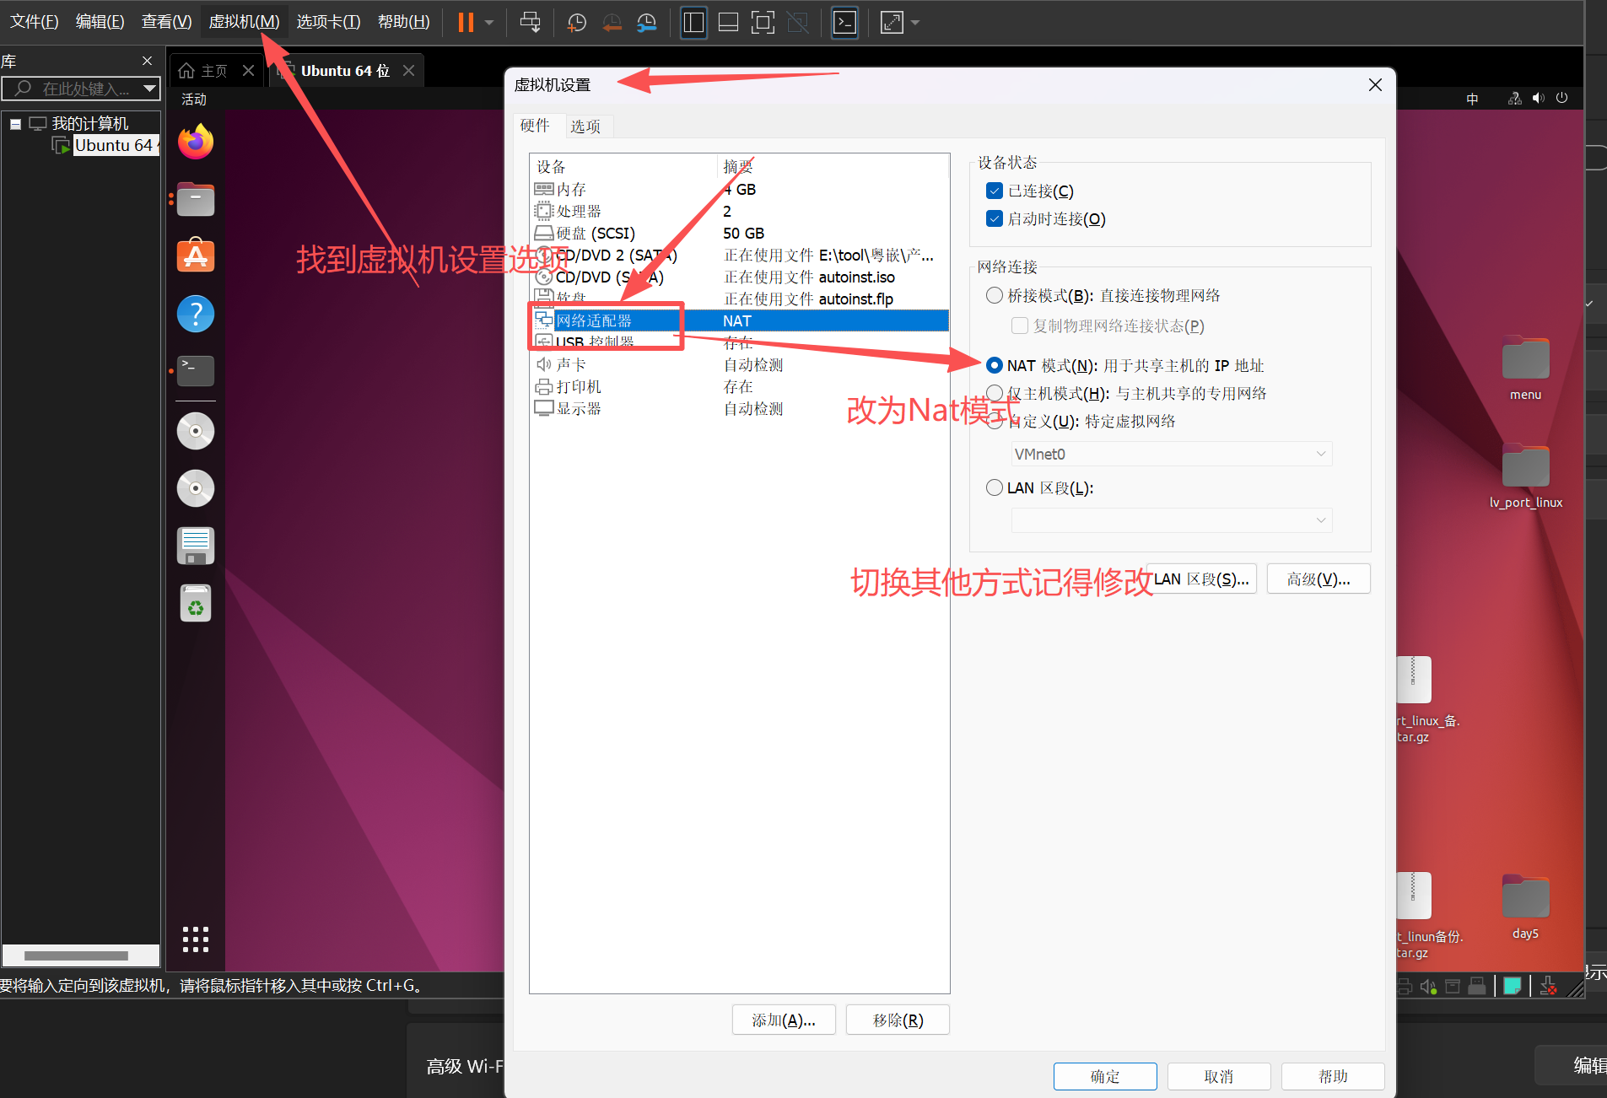Open snapshot manager wrench-clock icon
Screen dimensions: 1607x1098
(647, 23)
